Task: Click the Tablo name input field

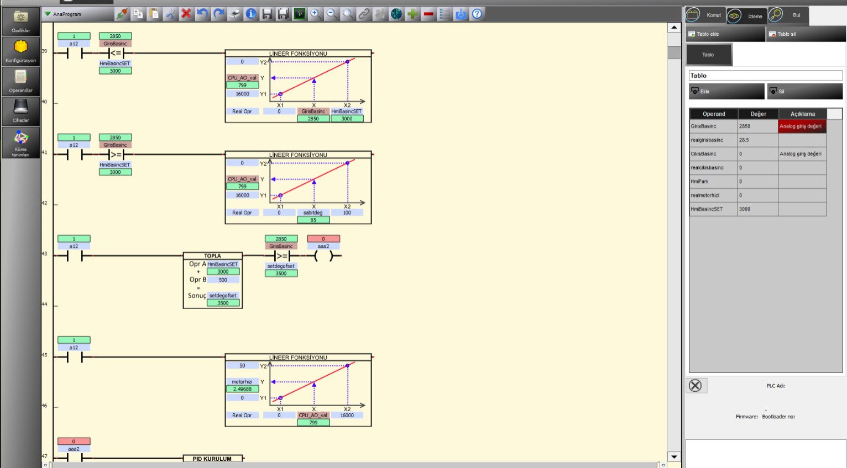Action: coord(765,76)
